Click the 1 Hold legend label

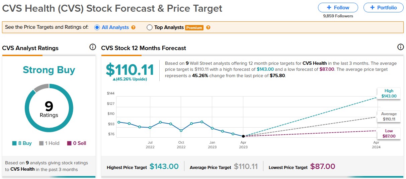pos(52,143)
